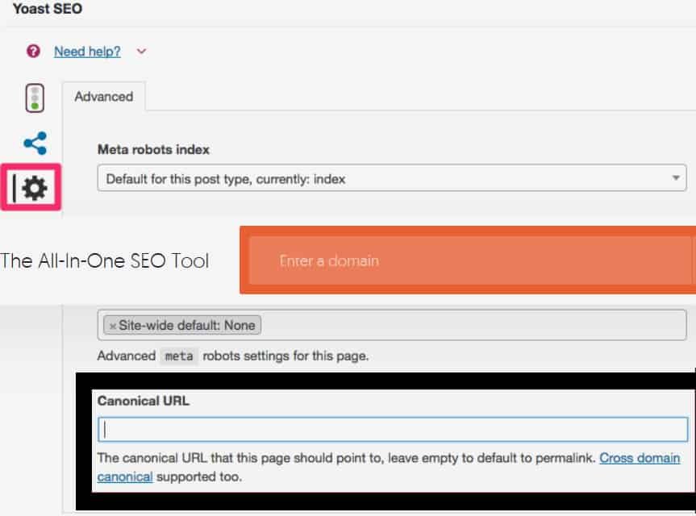
Task: Click the Canonical URL label
Action: pos(143,400)
